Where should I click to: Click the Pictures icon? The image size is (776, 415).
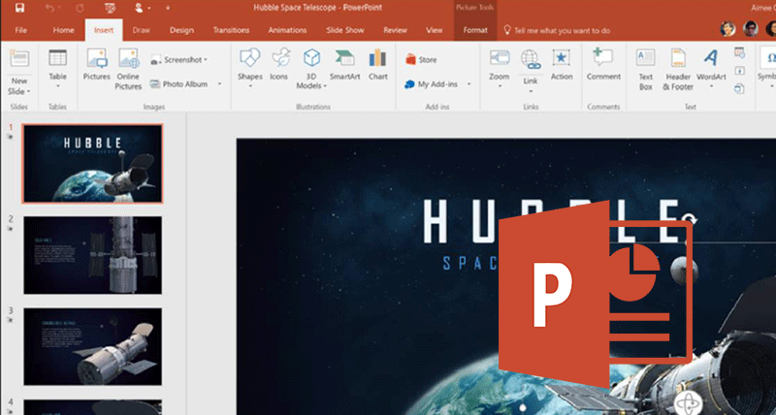point(97,64)
